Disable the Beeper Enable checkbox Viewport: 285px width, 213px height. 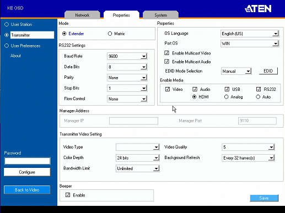(x=68, y=195)
